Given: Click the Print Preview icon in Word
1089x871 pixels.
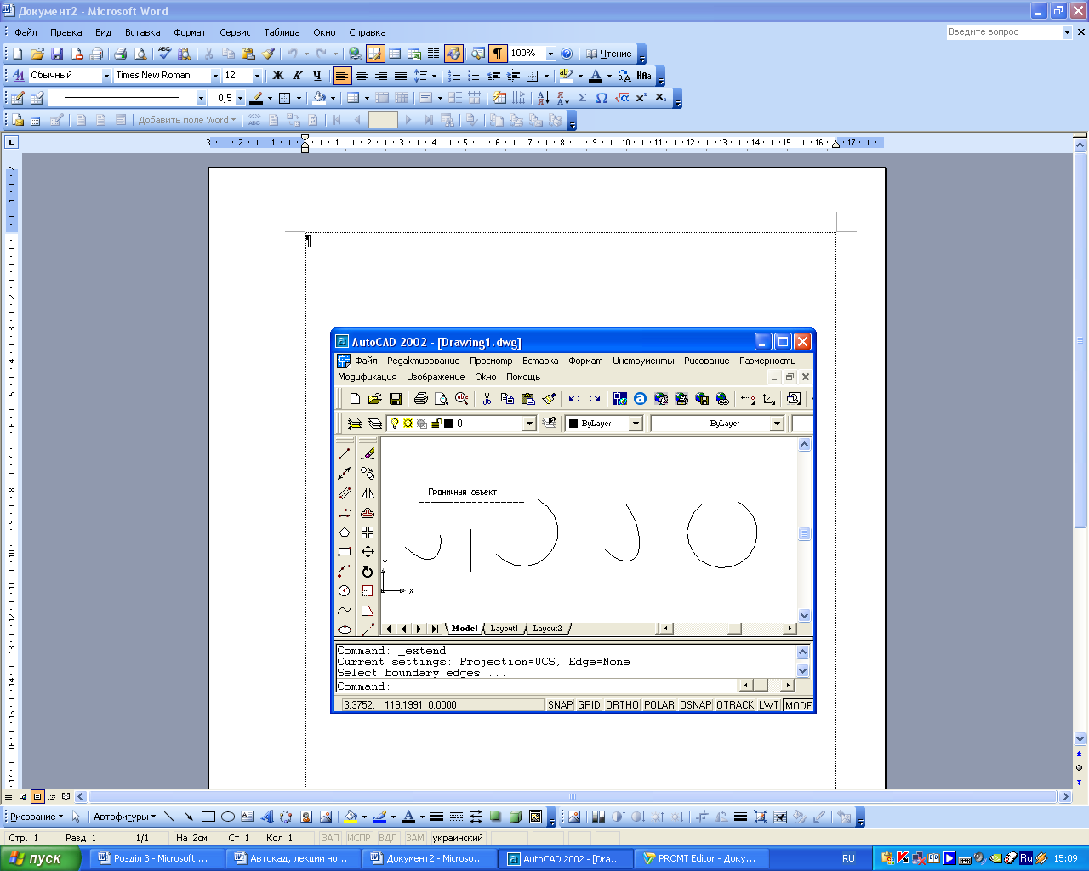Looking at the screenshot, I should (x=140, y=54).
